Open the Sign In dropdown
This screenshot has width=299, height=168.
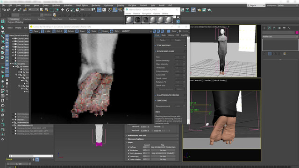point(256,5)
